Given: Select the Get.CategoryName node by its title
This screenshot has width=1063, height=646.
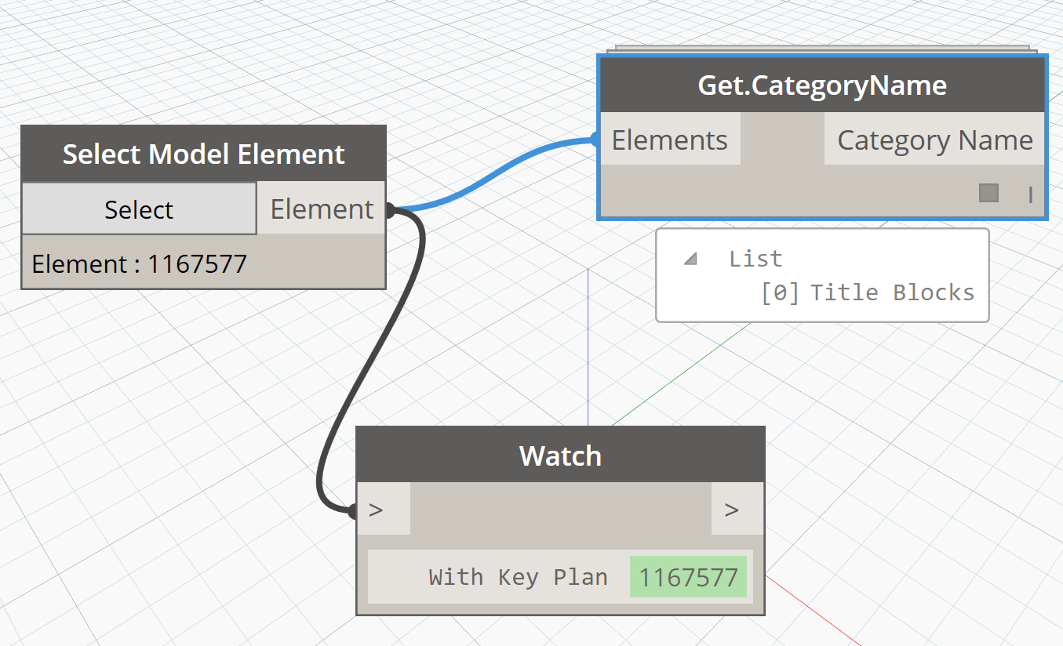Looking at the screenshot, I should (x=821, y=85).
